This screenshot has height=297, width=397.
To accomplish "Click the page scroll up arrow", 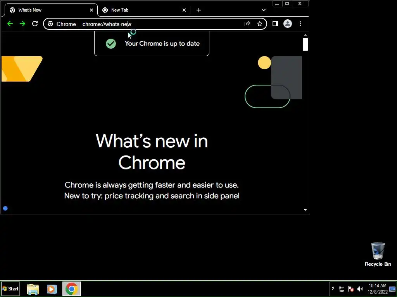I will [x=305, y=35].
